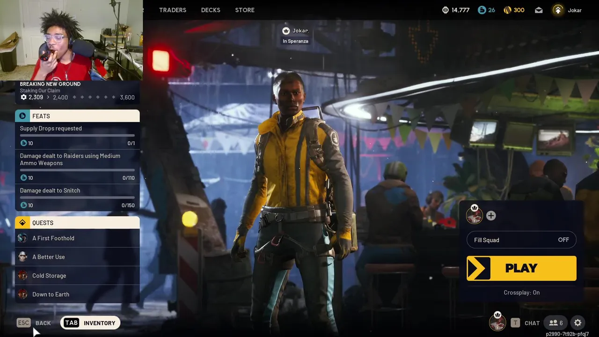
Task: Open the INVENTORY button
Action: click(x=90, y=323)
